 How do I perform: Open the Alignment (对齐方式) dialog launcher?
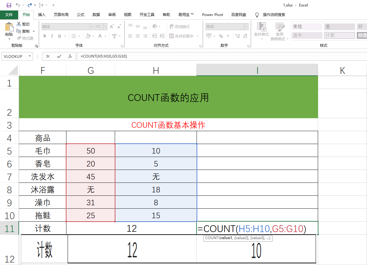[201, 46]
